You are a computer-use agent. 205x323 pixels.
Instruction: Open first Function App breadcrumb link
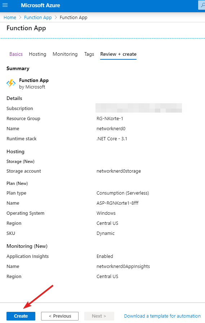coord(38,18)
